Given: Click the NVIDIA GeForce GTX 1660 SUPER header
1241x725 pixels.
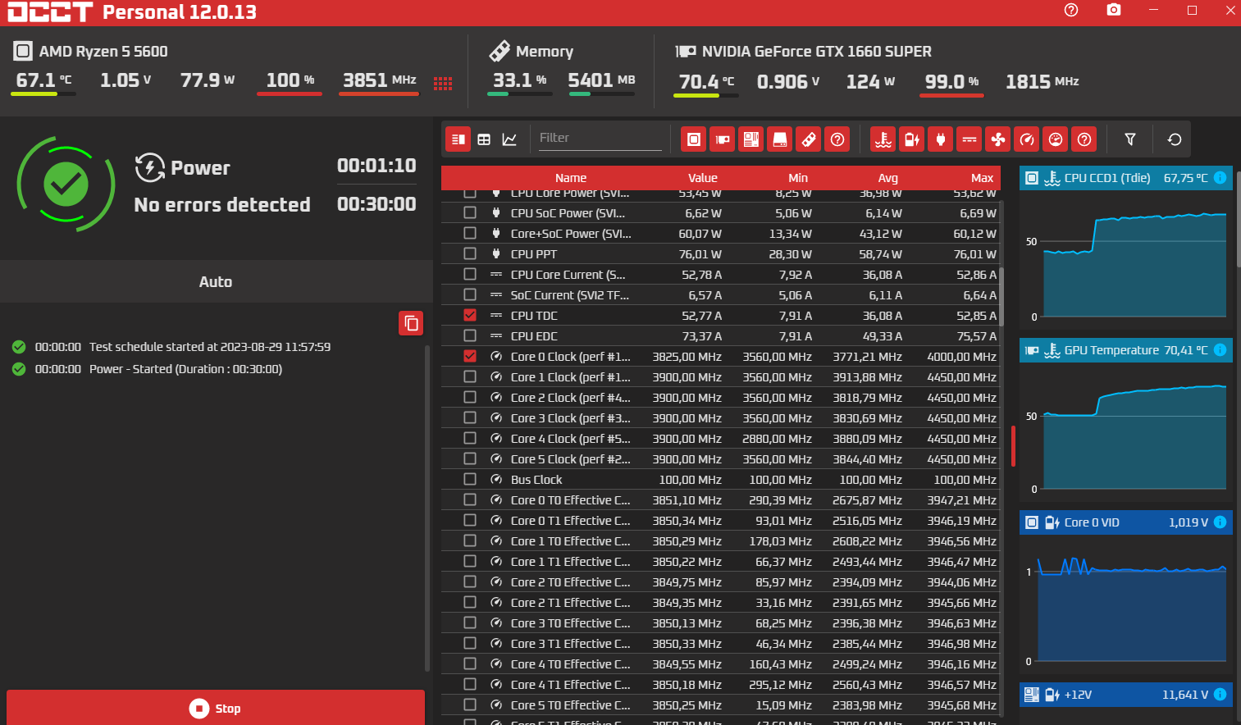Looking at the screenshot, I should coord(817,52).
